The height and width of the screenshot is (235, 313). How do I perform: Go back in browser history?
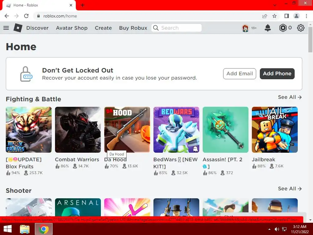tap(7, 16)
